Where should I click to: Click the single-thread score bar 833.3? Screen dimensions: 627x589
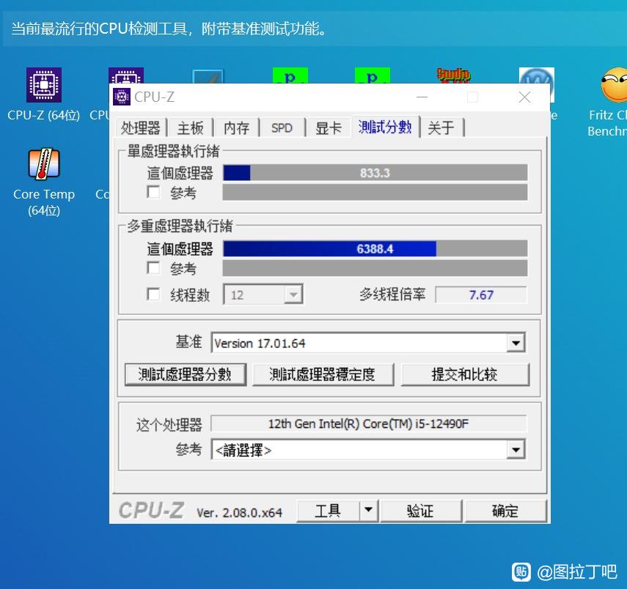[375, 173]
